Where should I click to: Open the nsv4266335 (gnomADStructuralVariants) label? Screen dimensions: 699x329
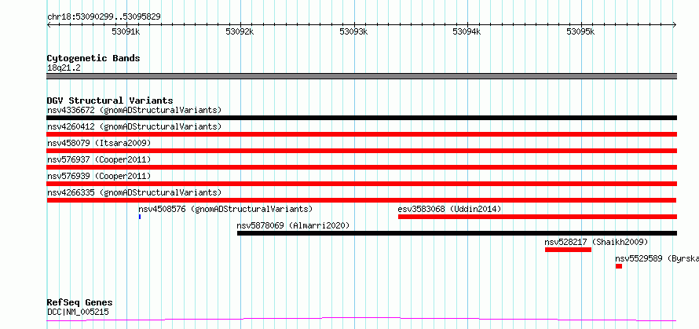[x=134, y=192]
